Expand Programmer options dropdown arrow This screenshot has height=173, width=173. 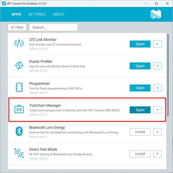(x=157, y=88)
